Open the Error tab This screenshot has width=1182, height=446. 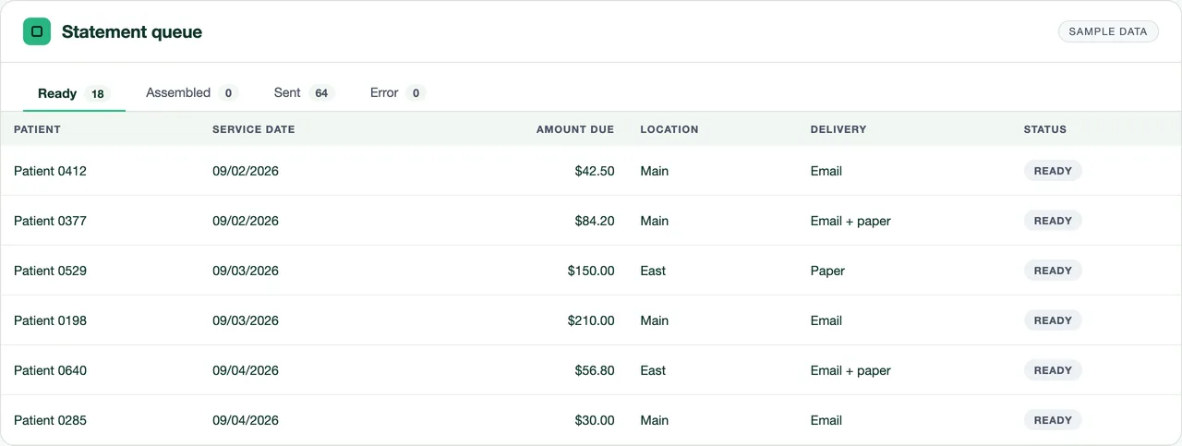click(x=398, y=93)
